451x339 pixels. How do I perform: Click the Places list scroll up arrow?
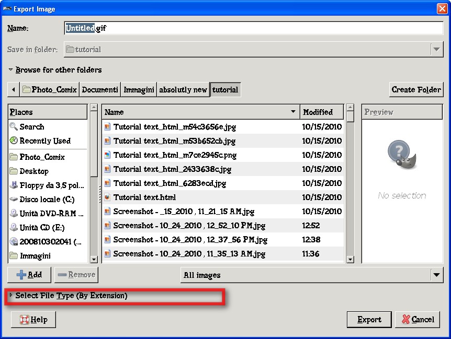click(94, 108)
